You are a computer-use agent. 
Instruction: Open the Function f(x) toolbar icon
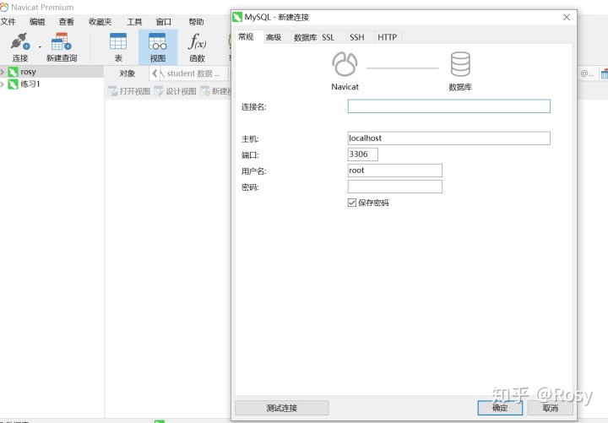pyautogui.click(x=197, y=41)
